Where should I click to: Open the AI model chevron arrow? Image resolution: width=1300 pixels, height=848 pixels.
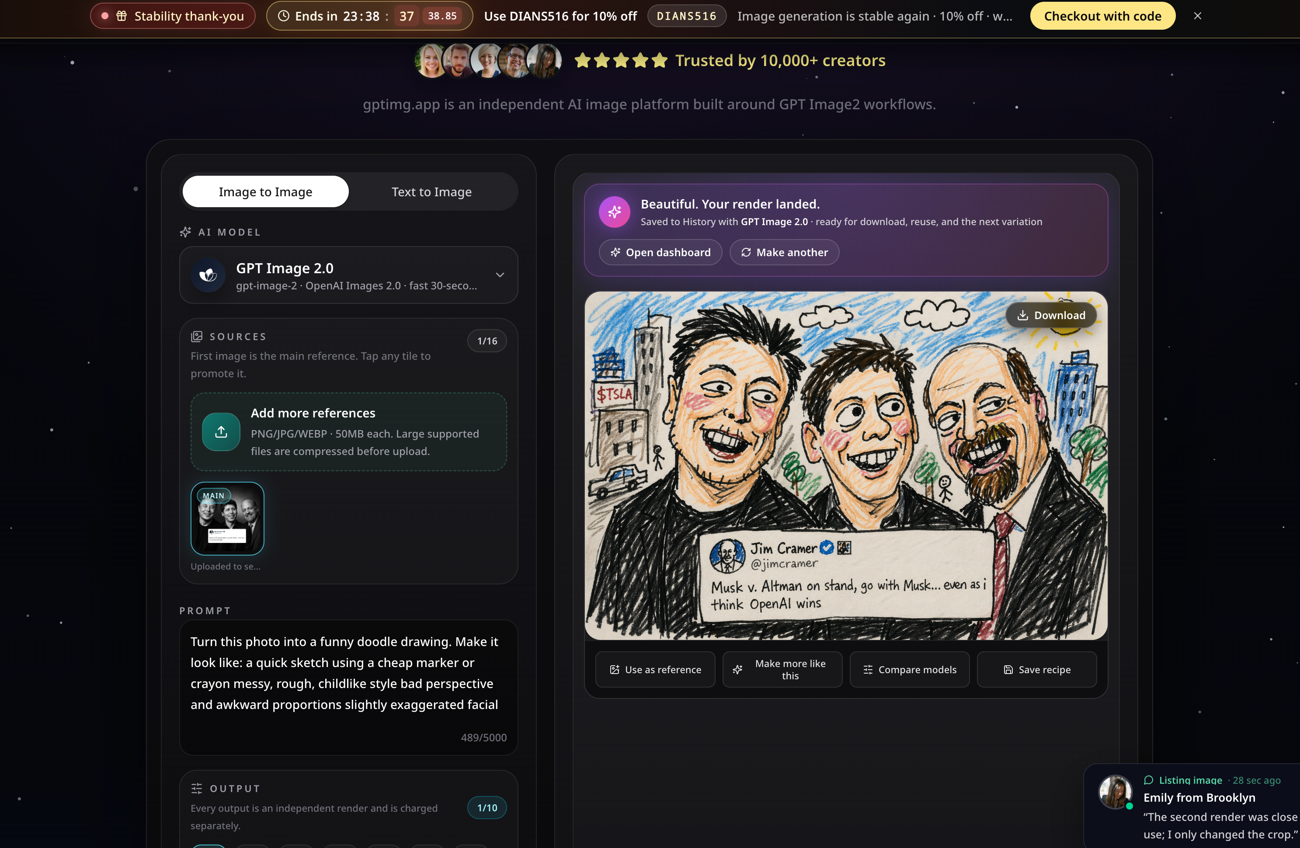[x=500, y=275]
